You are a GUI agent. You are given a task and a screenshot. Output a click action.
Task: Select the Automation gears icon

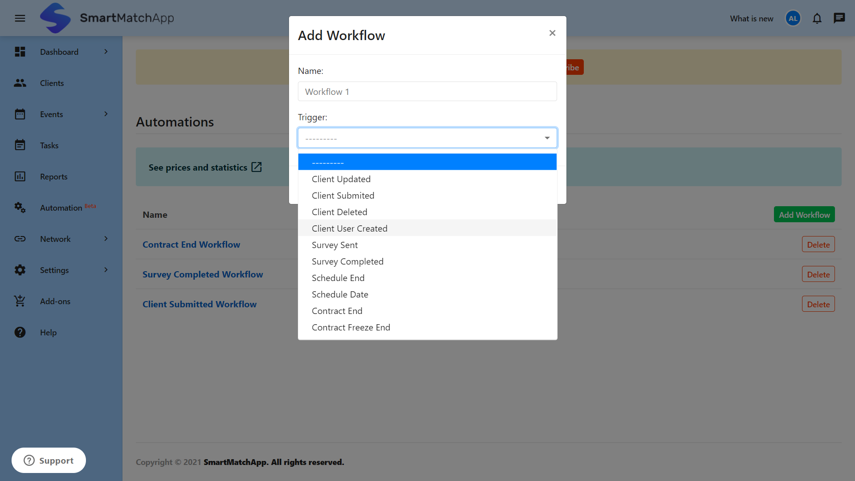pos(20,208)
